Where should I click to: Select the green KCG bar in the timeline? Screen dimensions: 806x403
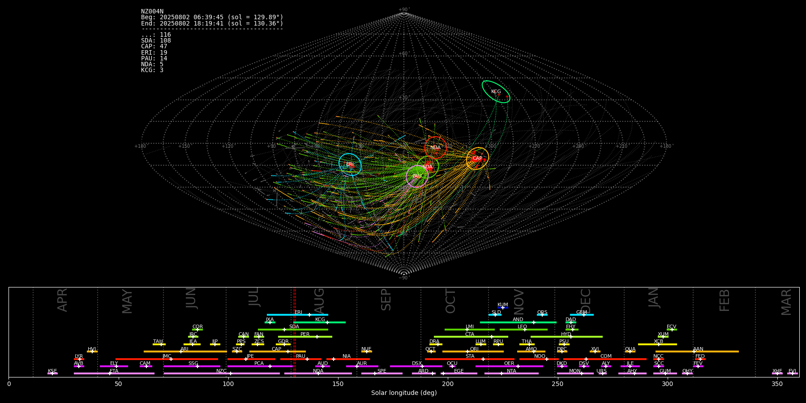coord(319,322)
